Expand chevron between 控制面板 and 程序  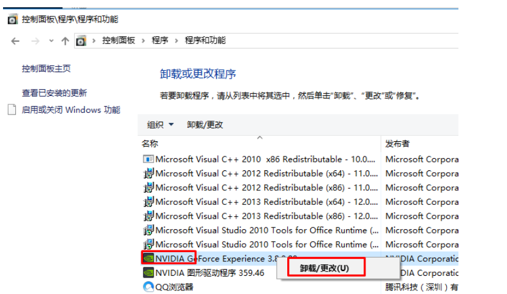tap(143, 41)
